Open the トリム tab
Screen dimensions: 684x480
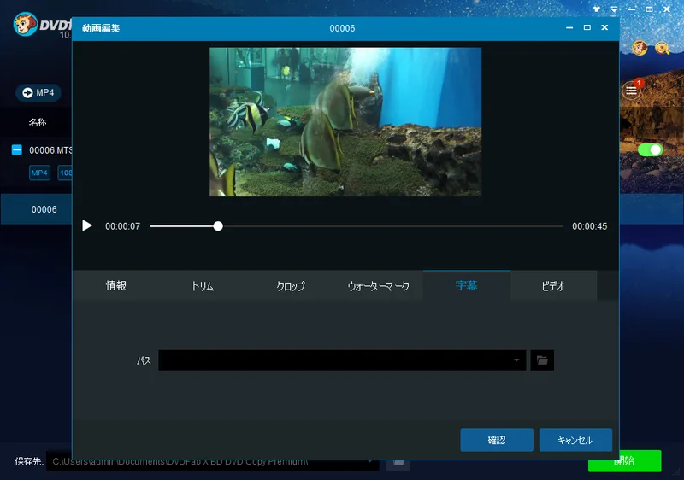tap(203, 286)
